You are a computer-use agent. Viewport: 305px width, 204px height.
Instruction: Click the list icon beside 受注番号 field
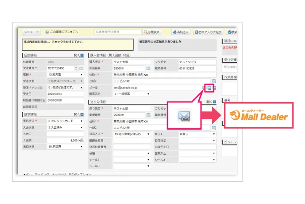81,68
